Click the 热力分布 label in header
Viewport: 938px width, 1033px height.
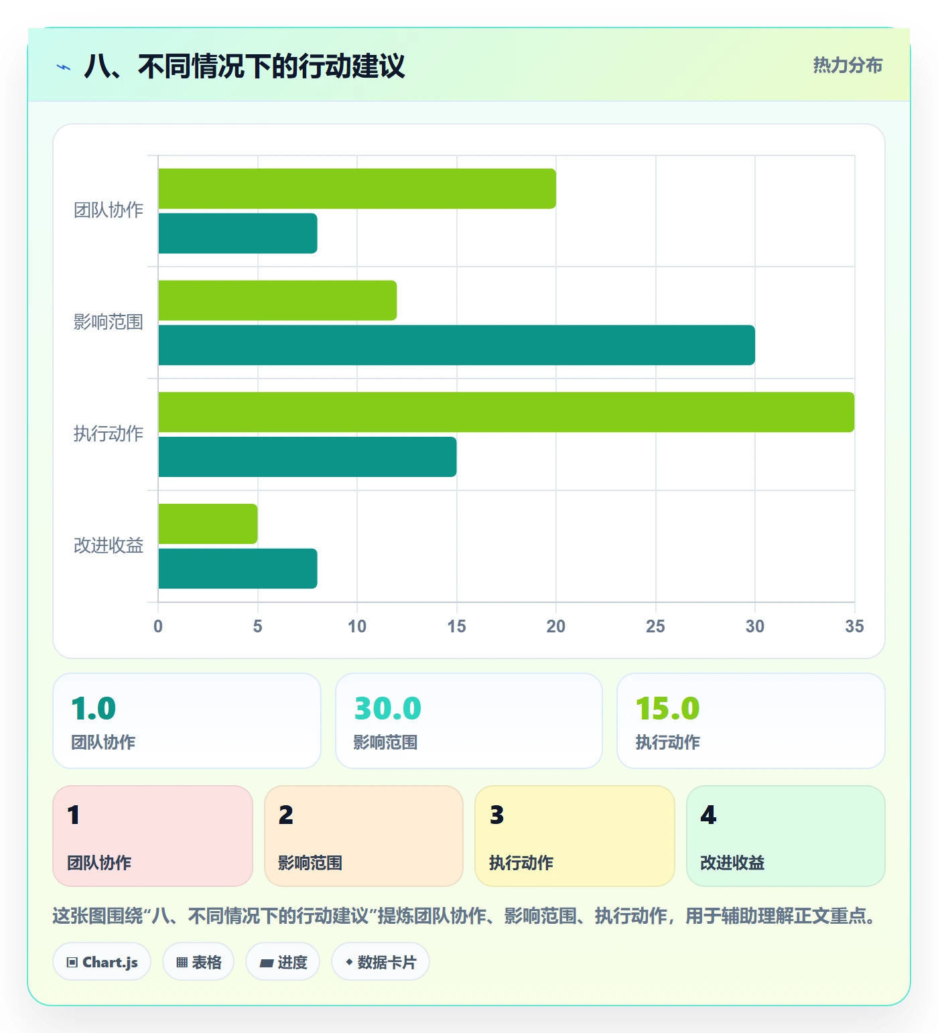(848, 65)
